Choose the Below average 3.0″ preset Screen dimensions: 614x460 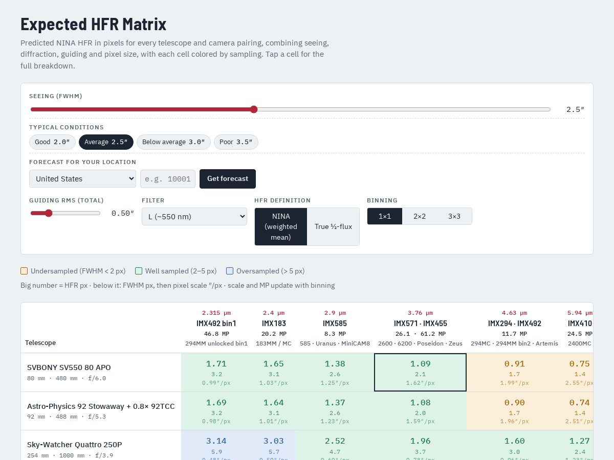pos(173,142)
